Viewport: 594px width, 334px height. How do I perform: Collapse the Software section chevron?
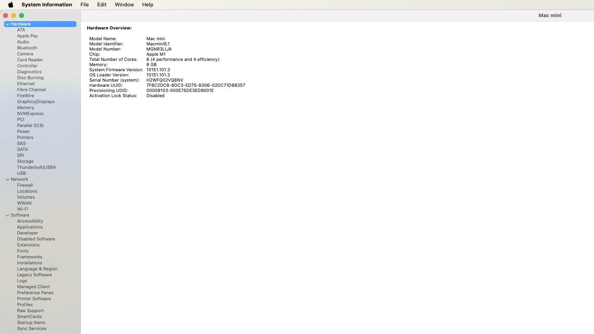(x=7, y=215)
